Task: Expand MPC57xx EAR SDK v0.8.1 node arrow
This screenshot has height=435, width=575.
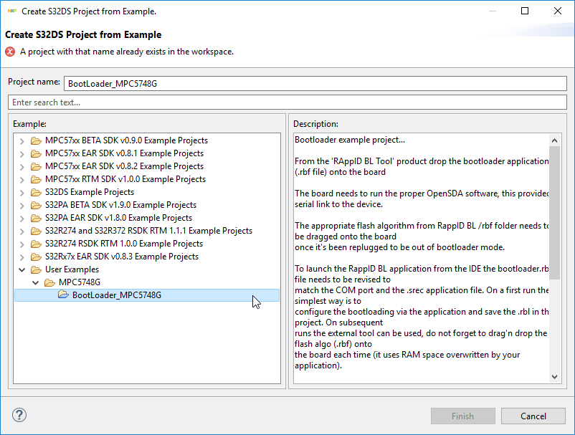Action: pos(22,154)
